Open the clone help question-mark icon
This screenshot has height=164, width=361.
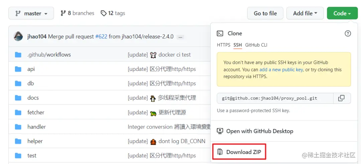[x=348, y=33]
